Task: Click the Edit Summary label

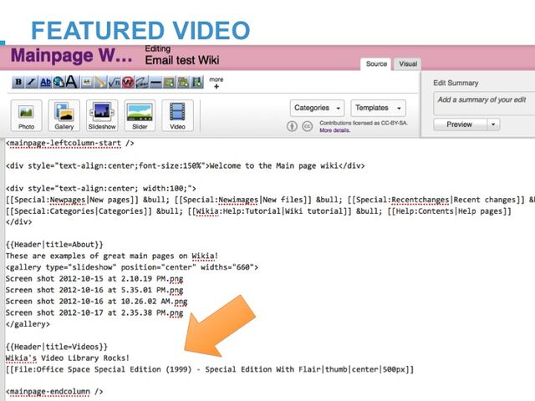Action: (456, 83)
